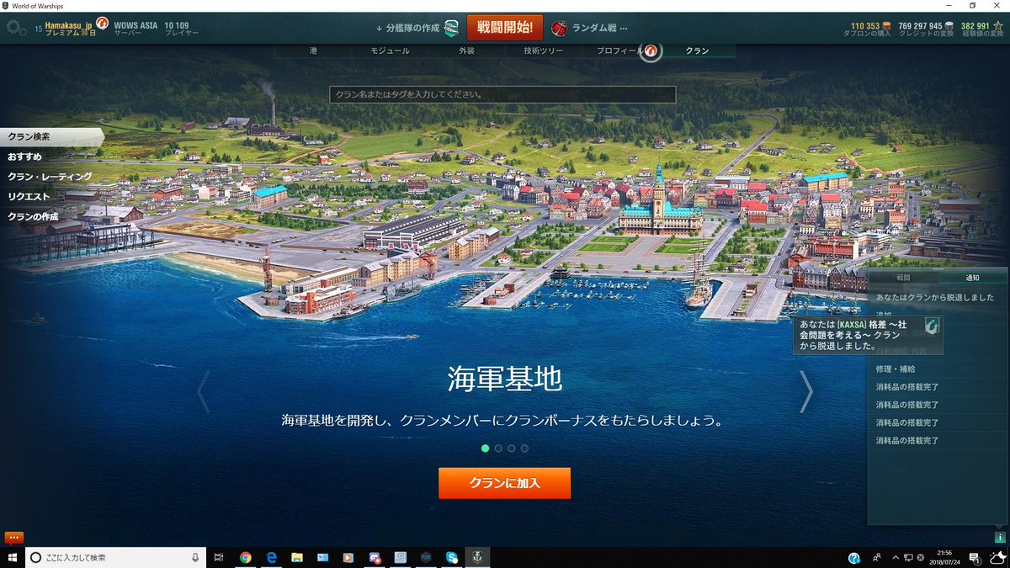Screen dimensions: 1010x568
Task: Open Microsoft Edge from the taskbar
Action: [272, 557]
